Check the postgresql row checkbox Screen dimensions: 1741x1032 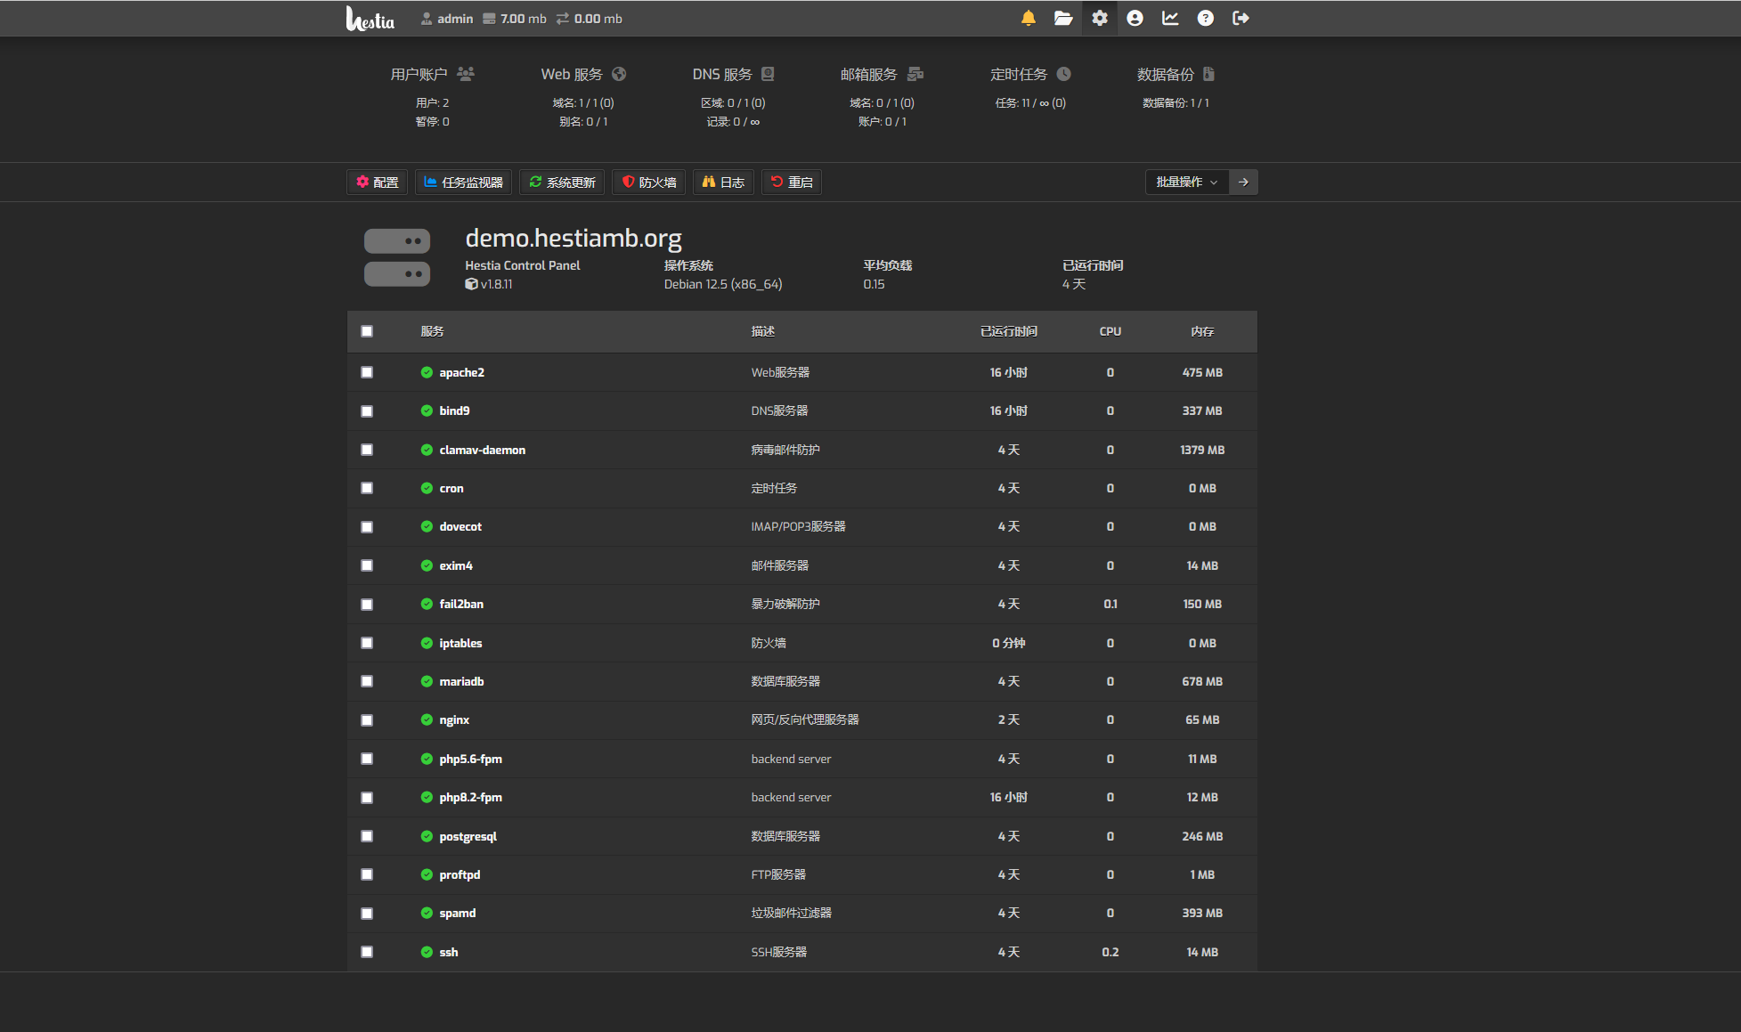point(367,836)
